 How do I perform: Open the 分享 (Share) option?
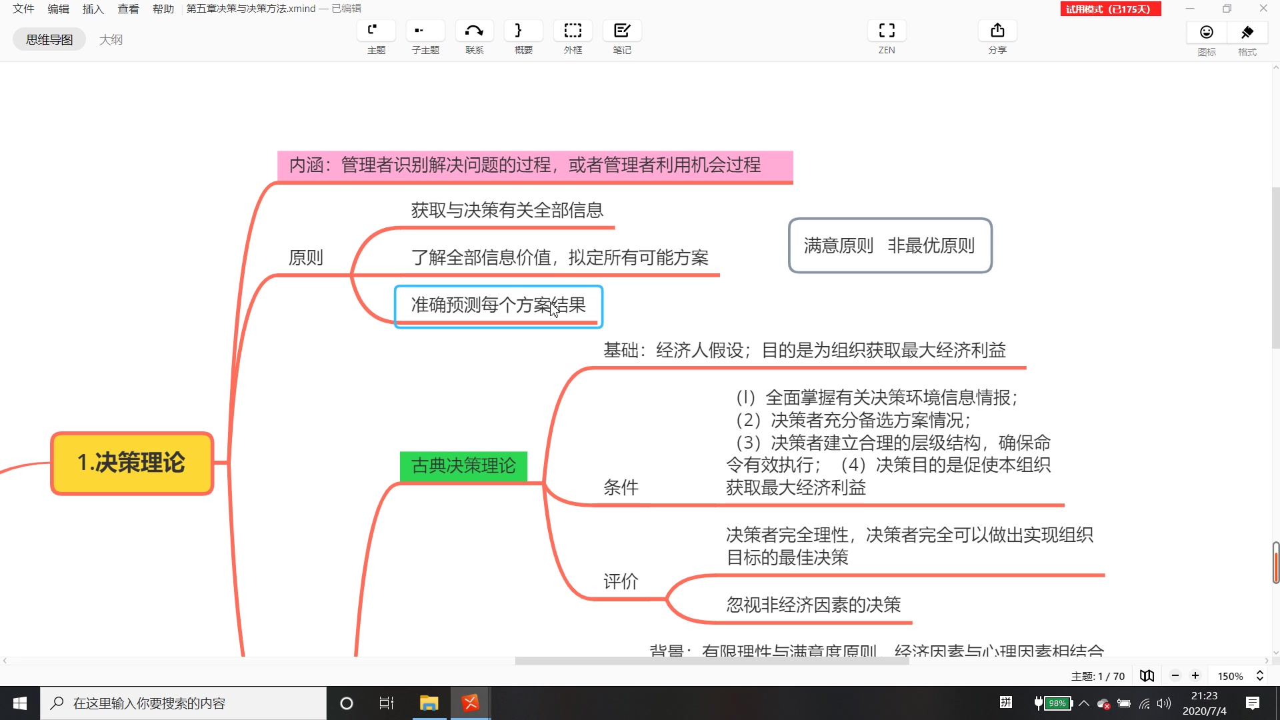(x=997, y=31)
